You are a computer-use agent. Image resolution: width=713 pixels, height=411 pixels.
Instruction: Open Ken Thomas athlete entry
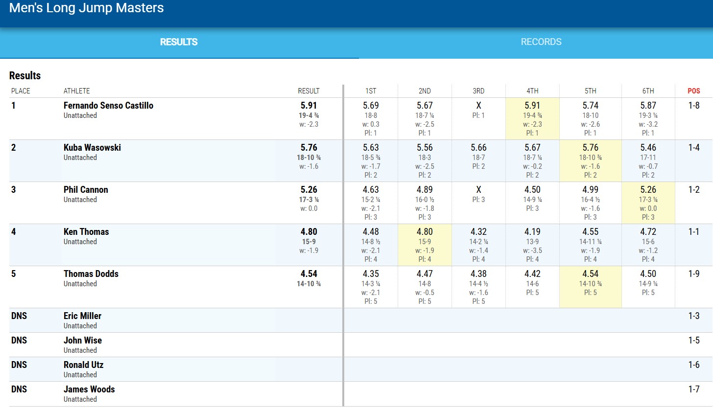(86, 232)
